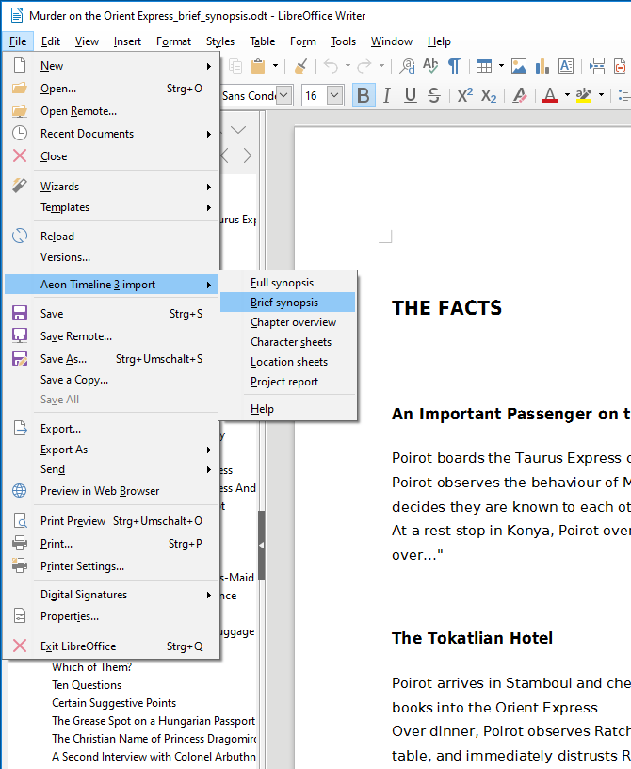Open the highlighting color dropdown arrow
This screenshot has height=769, width=631.
(601, 95)
